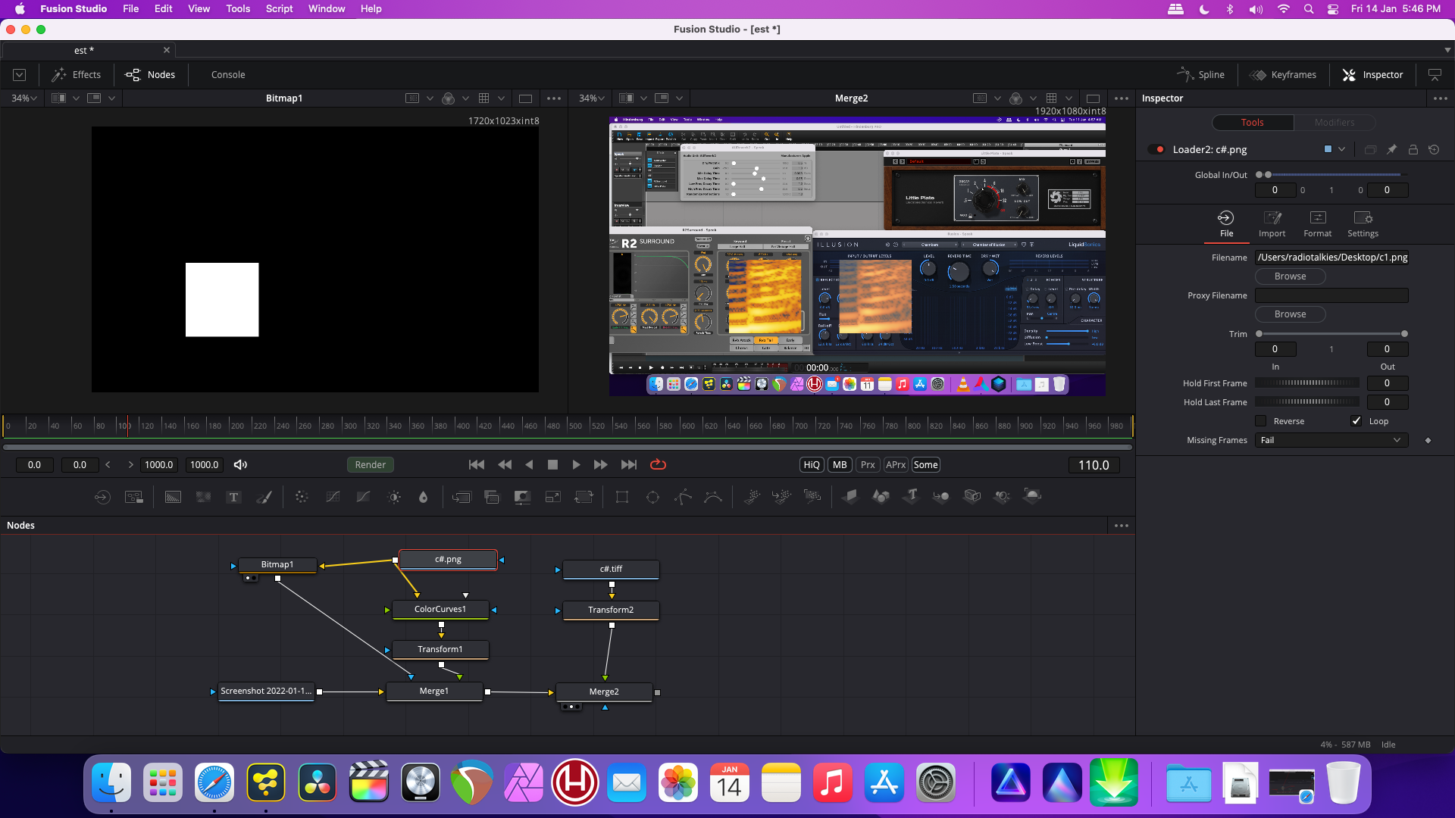Add a Brightness Contrast node from the toolbar
This screenshot has width=1455, height=818.
(394, 497)
